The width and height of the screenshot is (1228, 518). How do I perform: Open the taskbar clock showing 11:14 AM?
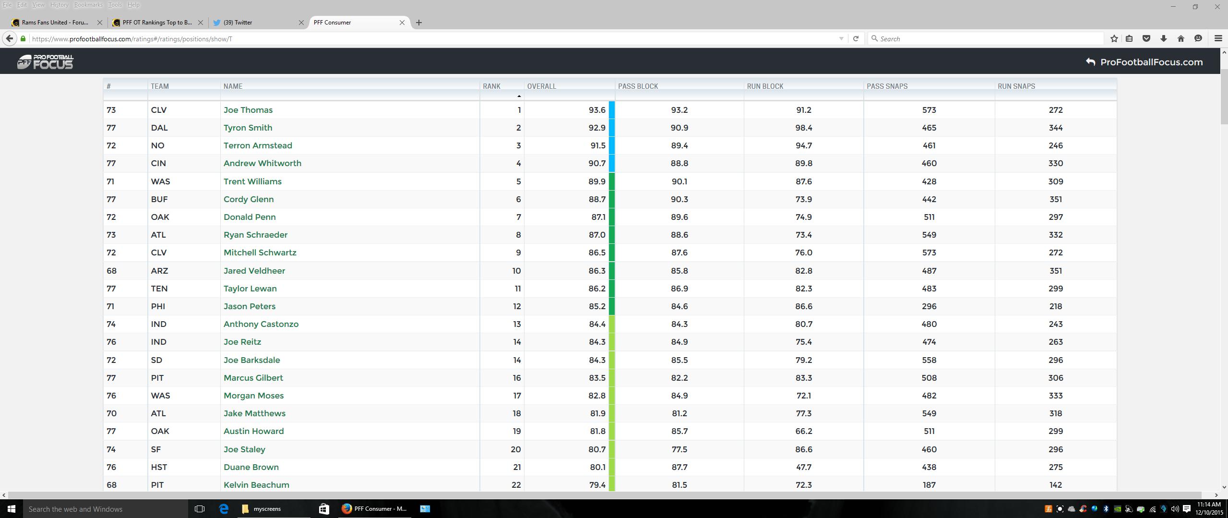1209,509
